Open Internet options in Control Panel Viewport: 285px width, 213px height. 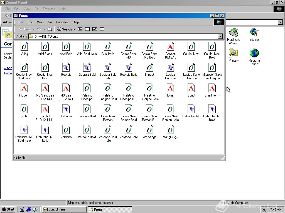(254, 35)
